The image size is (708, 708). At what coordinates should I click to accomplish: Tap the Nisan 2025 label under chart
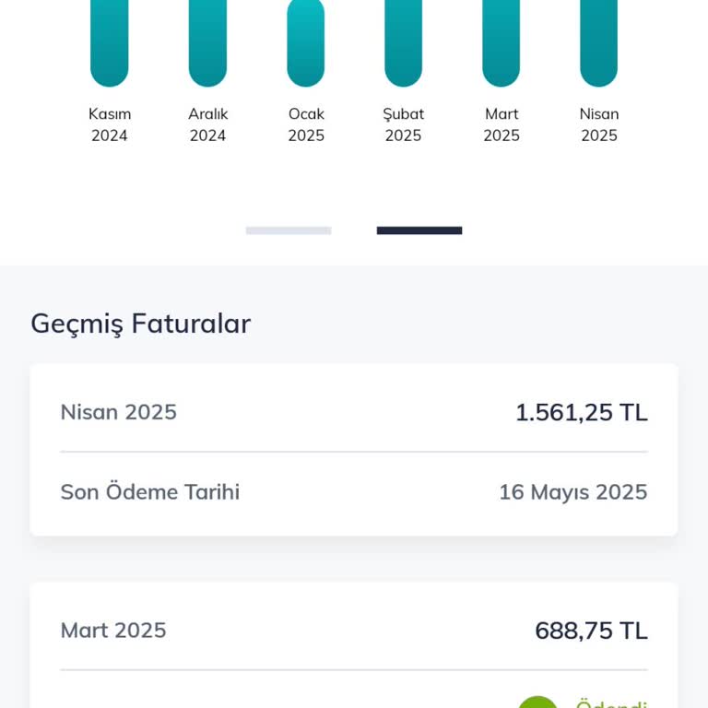click(599, 124)
